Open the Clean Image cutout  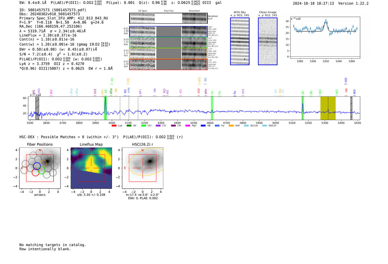point(268,41)
